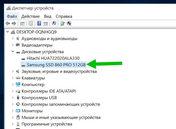
Task: Select Мыши и иные указывающие устройства label
Action: point(61,117)
